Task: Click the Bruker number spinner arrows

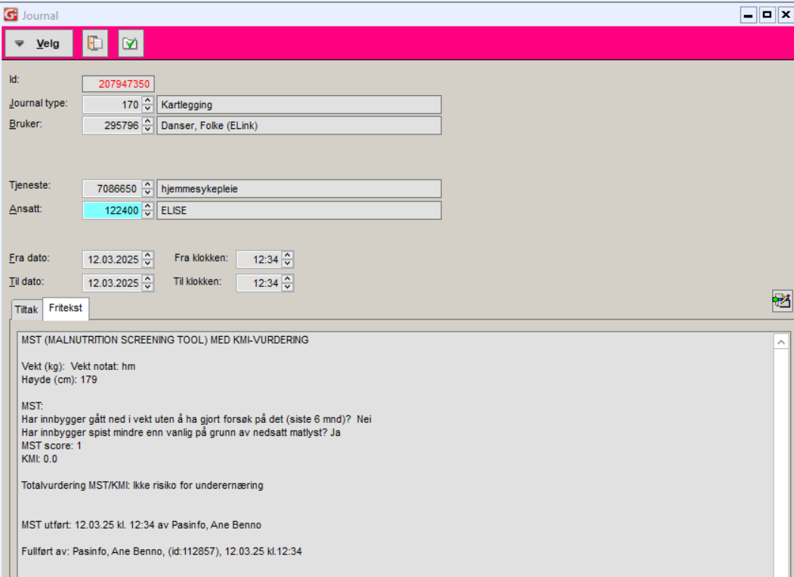Action: coord(148,126)
